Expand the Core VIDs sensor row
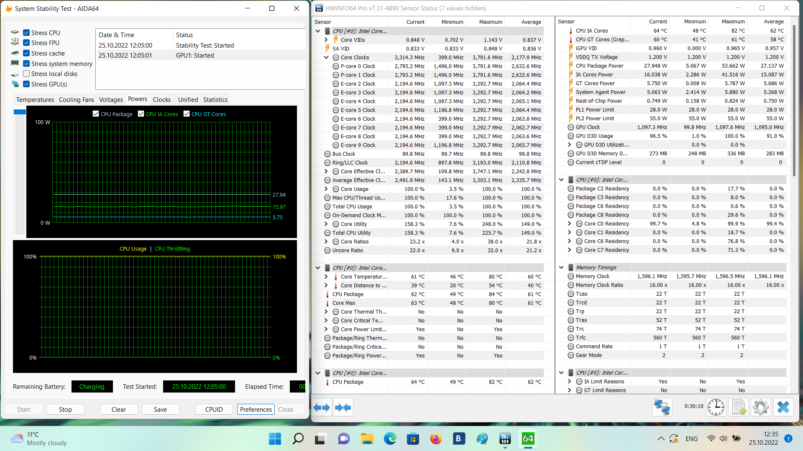The height and width of the screenshot is (451, 803). tap(326, 40)
